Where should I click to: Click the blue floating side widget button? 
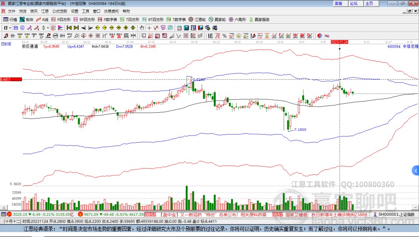pos(416,170)
